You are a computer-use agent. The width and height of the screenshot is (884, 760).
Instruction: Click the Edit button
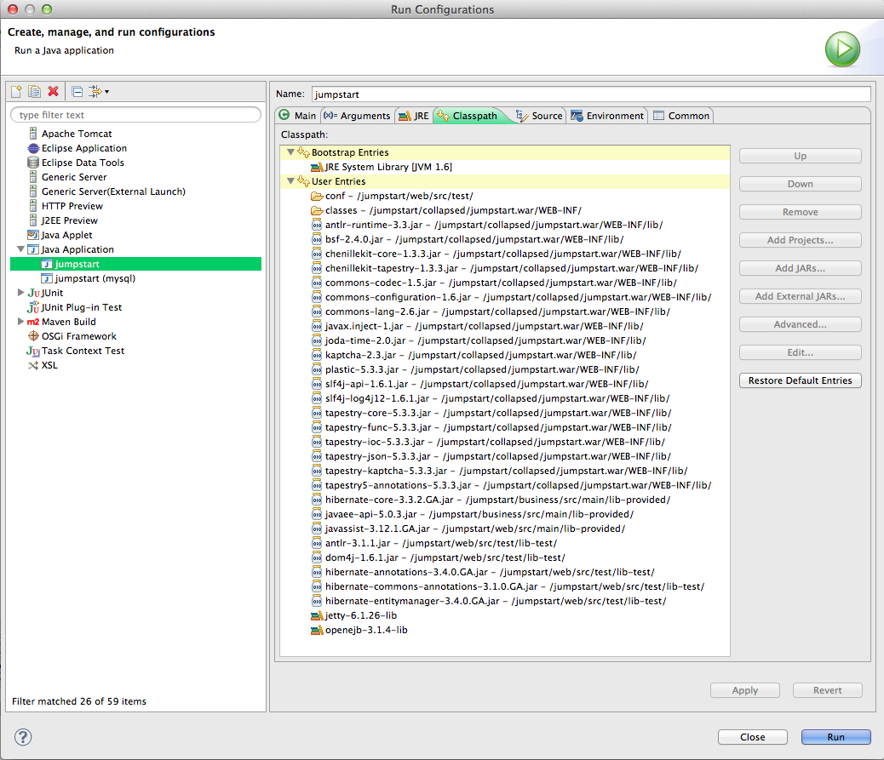pos(800,352)
